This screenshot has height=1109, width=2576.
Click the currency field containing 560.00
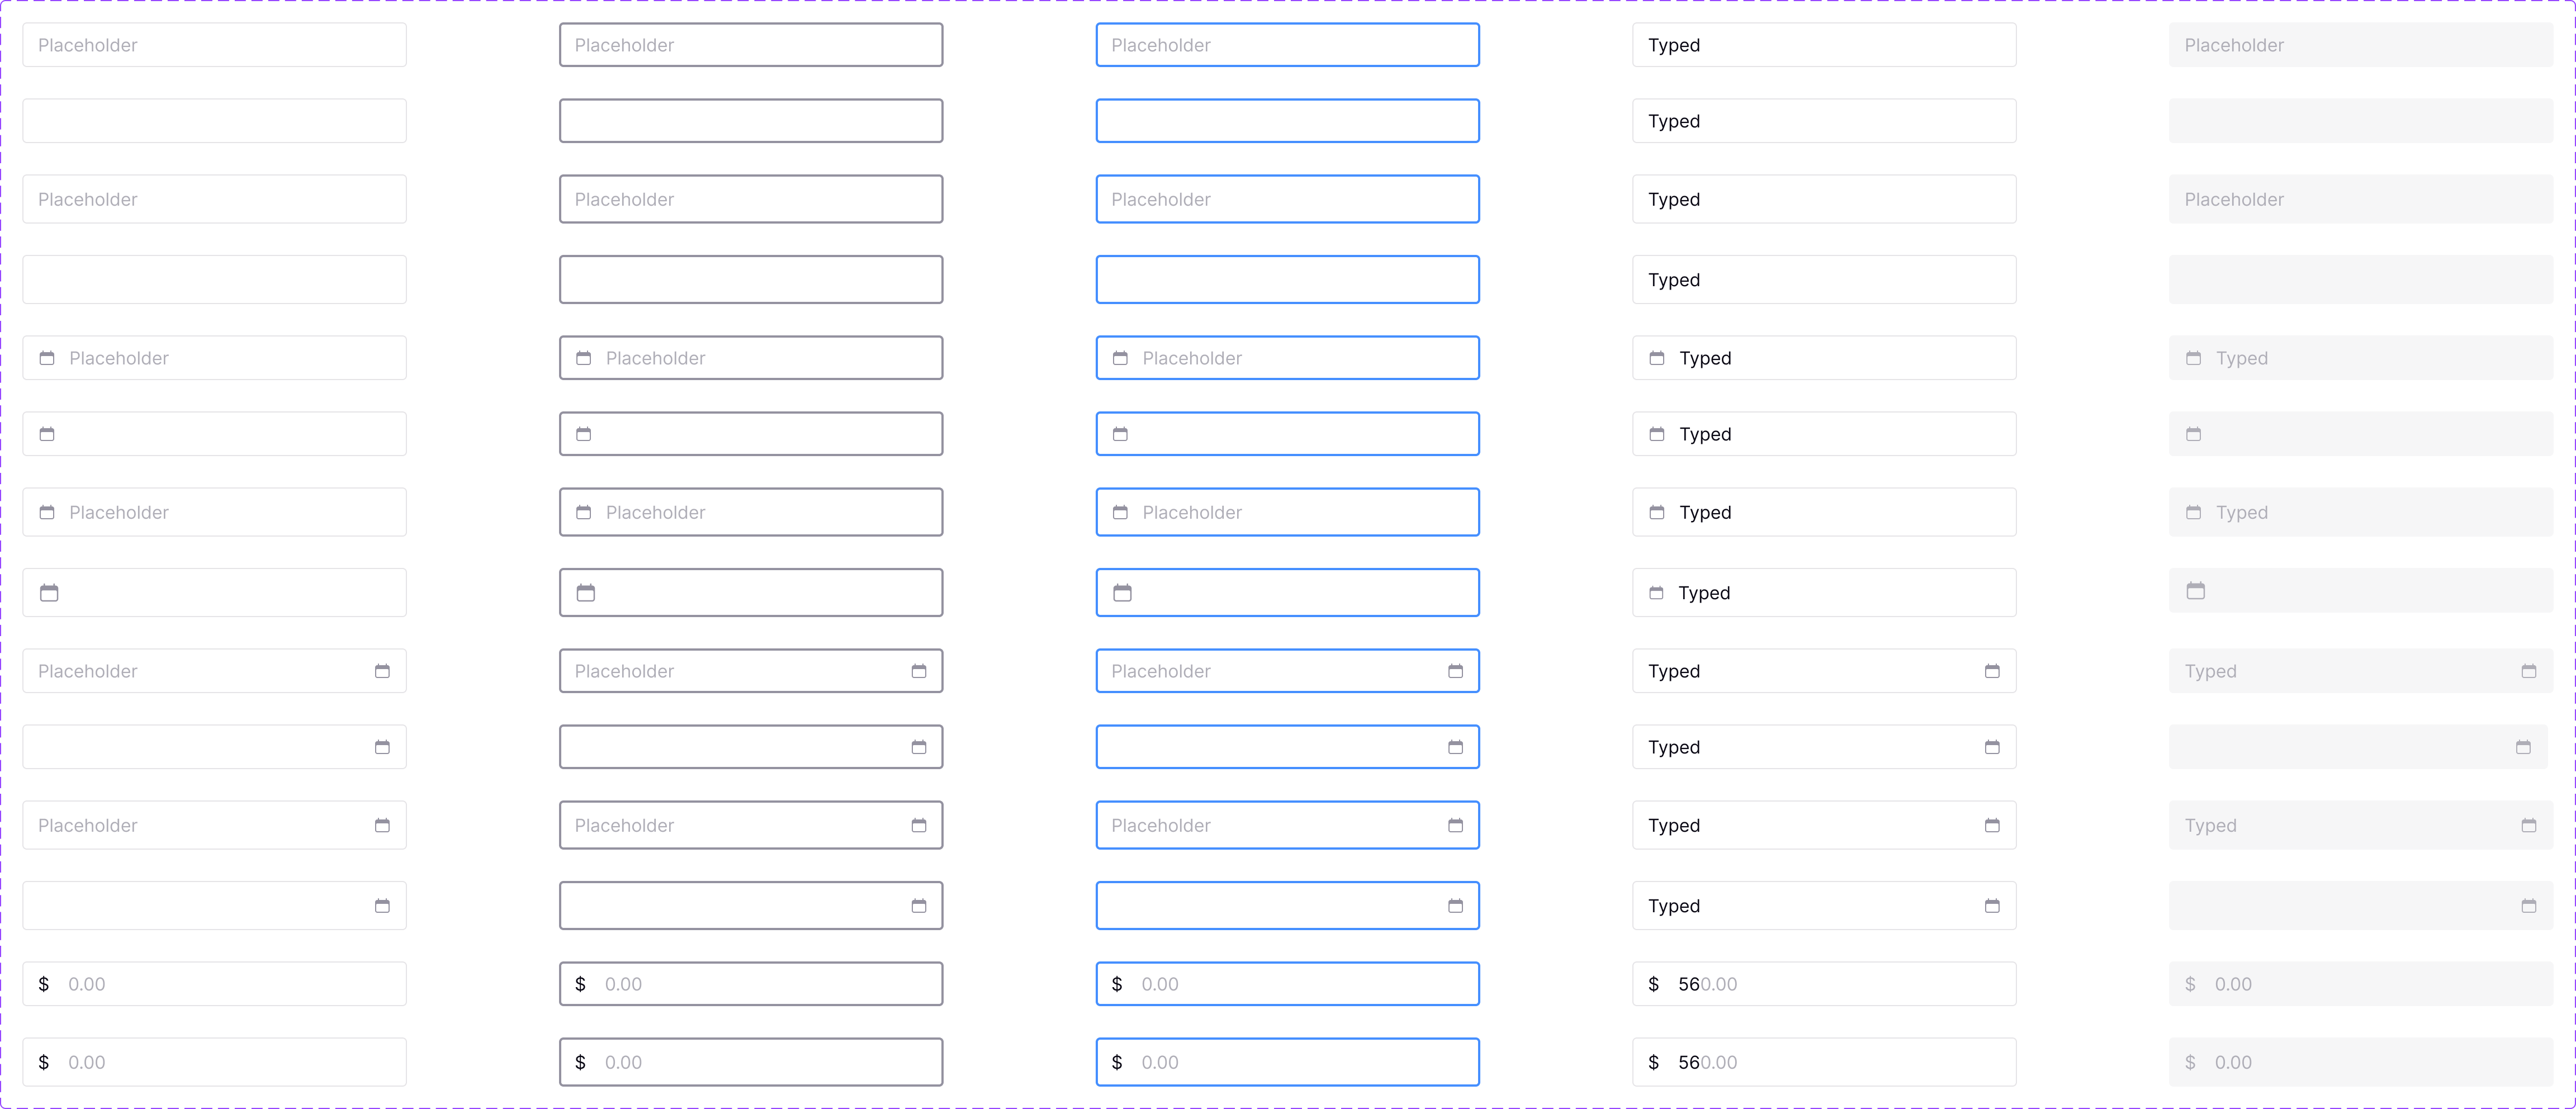tap(1824, 983)
